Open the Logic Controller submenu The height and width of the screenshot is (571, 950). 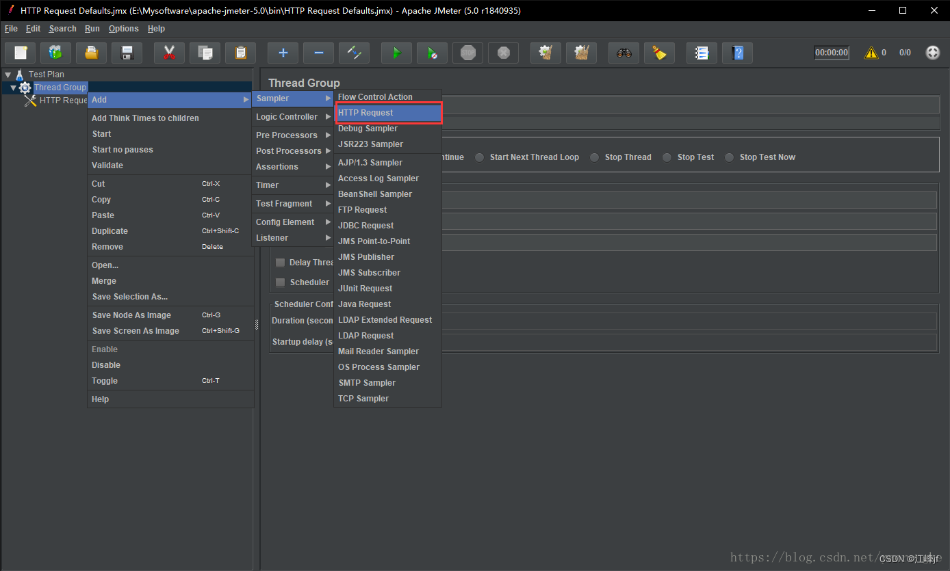pyautogui.click(x=293, y=117)
